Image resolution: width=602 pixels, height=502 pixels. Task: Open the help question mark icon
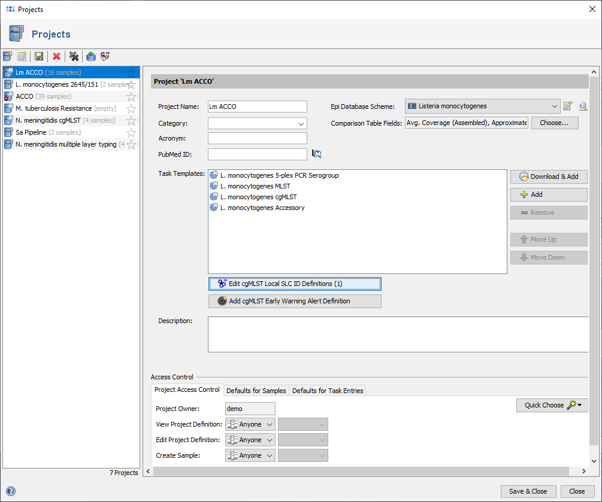(x=10, y=491)
